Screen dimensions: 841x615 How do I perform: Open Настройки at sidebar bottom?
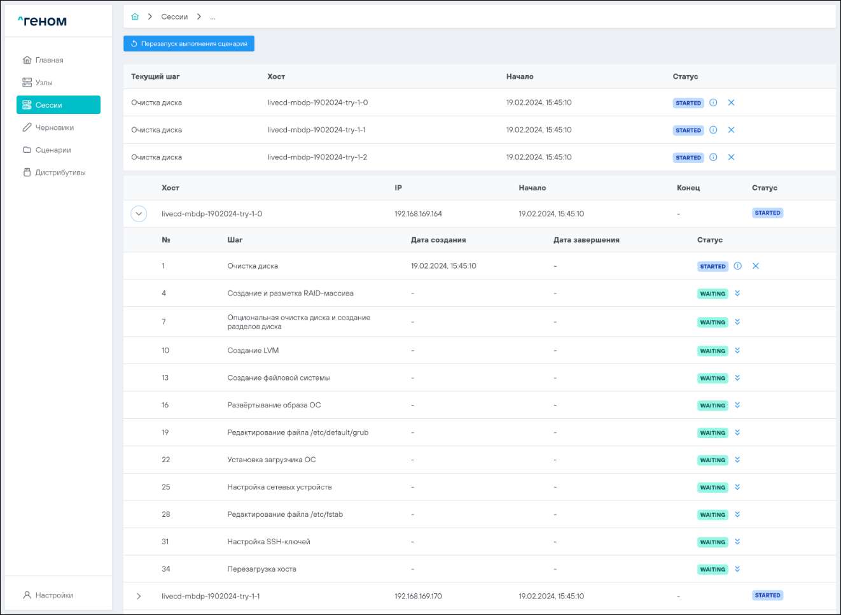click(x=54, y=595)
